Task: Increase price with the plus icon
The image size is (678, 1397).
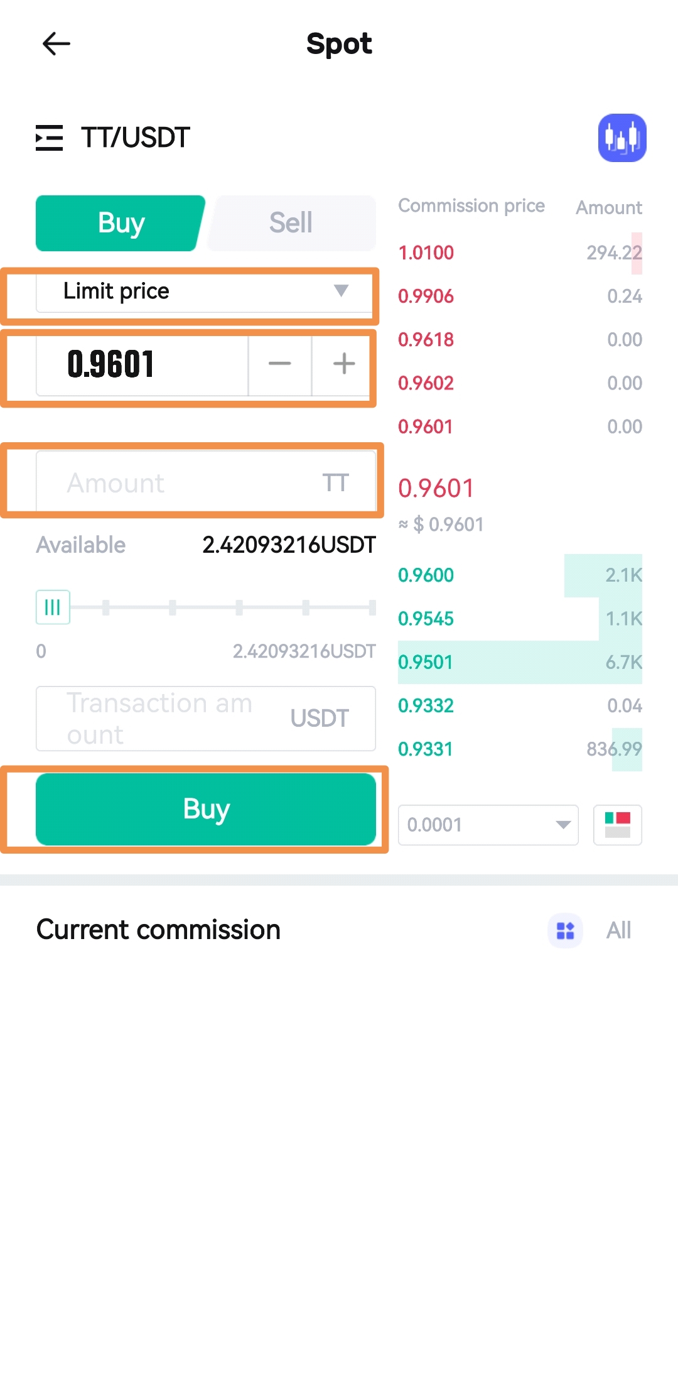Action: [x=343, y=364]
